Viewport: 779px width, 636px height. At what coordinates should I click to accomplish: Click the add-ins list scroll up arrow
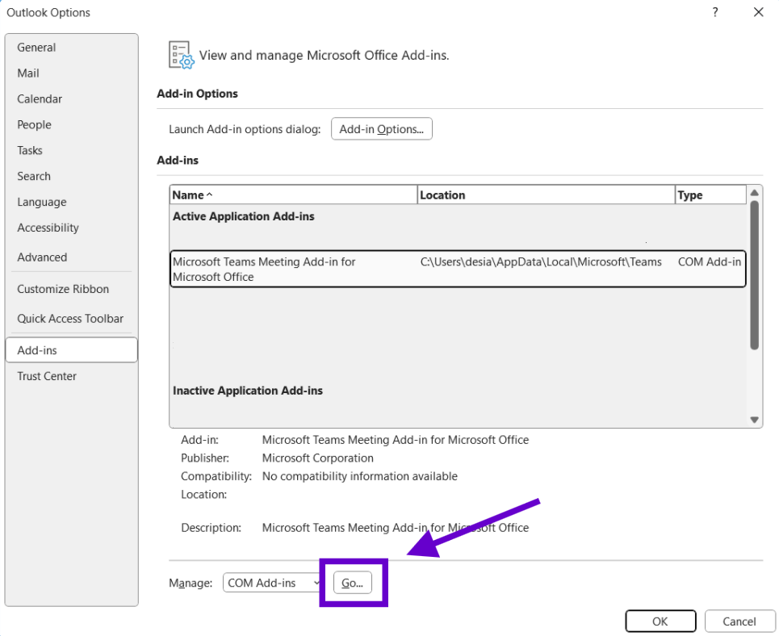tap(754, 193)
